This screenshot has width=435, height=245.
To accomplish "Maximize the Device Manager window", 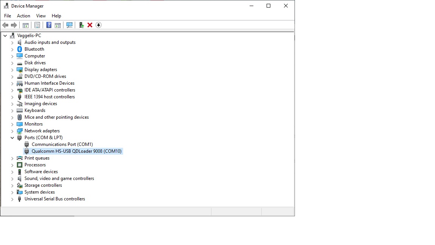I will (268, 6).
